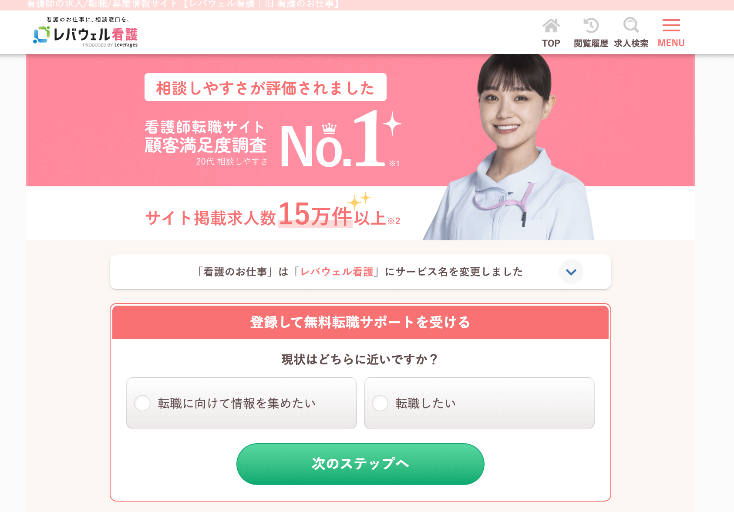Click 相談しやすさが評価されました label

pyautogui.click(x=266, y=88)
